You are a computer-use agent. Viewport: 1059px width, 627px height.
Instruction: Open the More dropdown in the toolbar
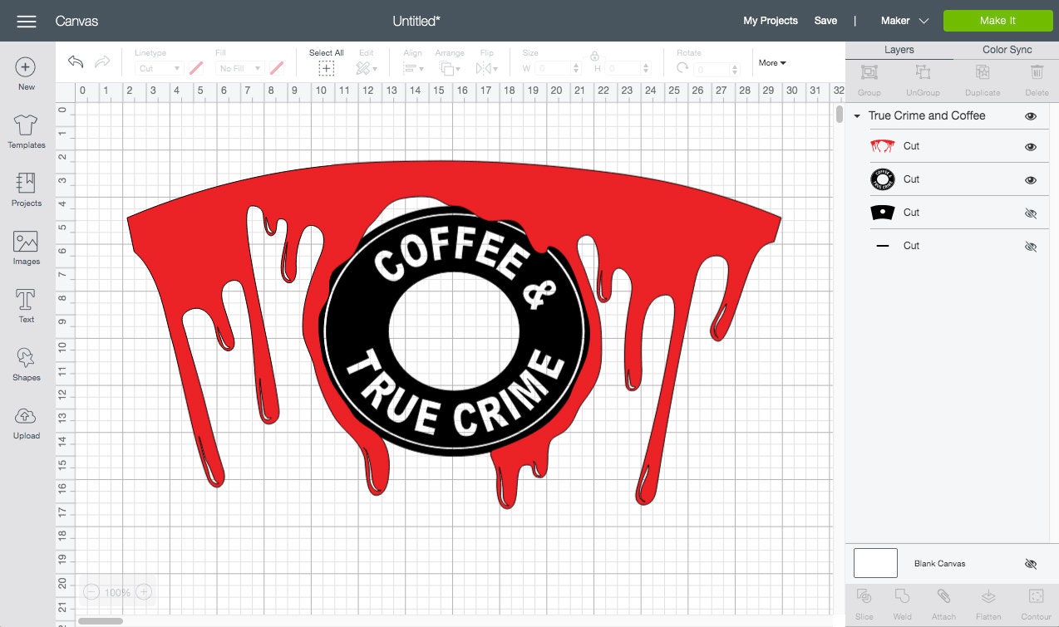coord(771,62)
